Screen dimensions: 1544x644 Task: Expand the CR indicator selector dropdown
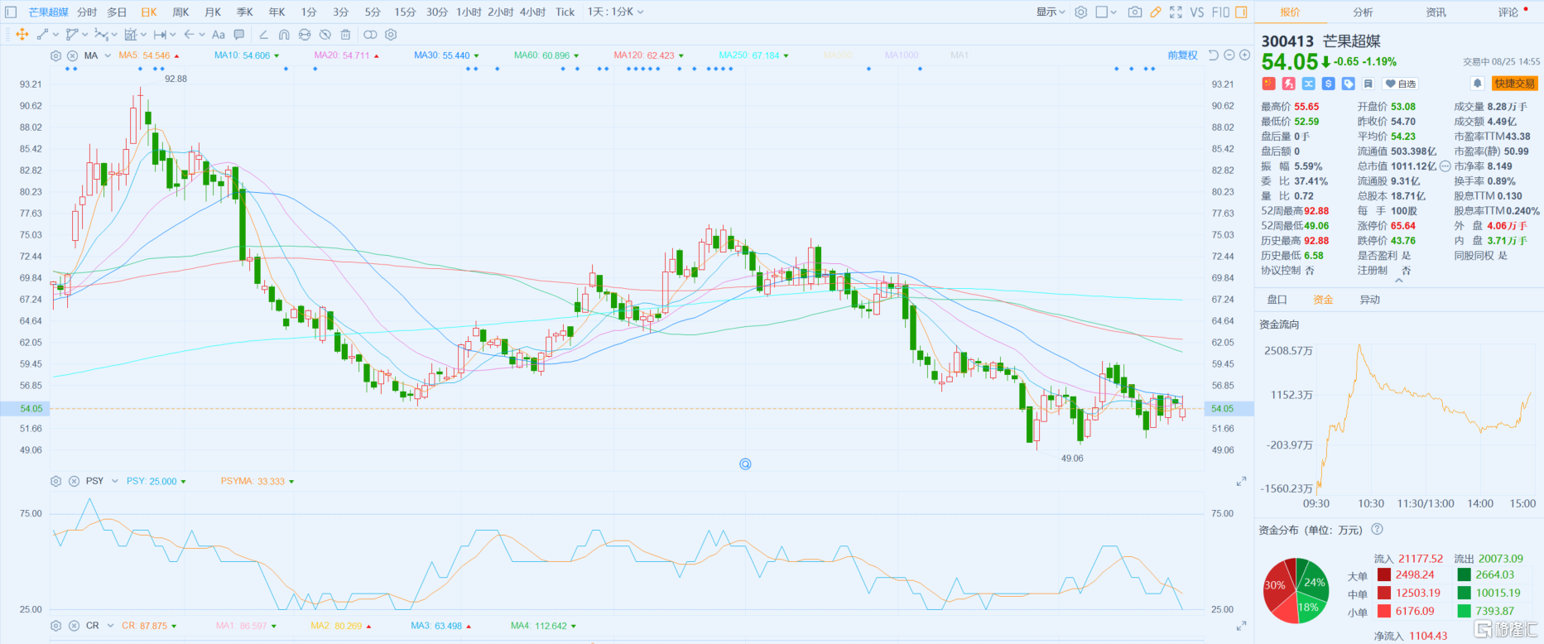[x=109, y=626]
